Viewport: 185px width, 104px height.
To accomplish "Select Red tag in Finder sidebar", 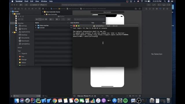I will [23, 57].
